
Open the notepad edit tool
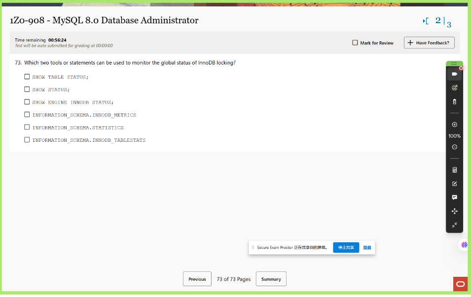[x=455, y=184]
